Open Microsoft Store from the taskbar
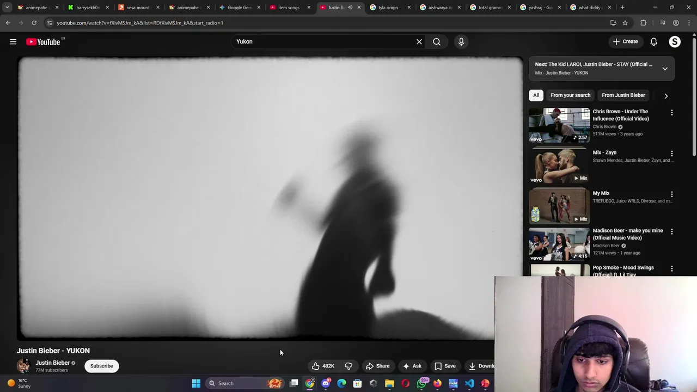This screenshot has height=392, width=697. click(x=357, y=383)
